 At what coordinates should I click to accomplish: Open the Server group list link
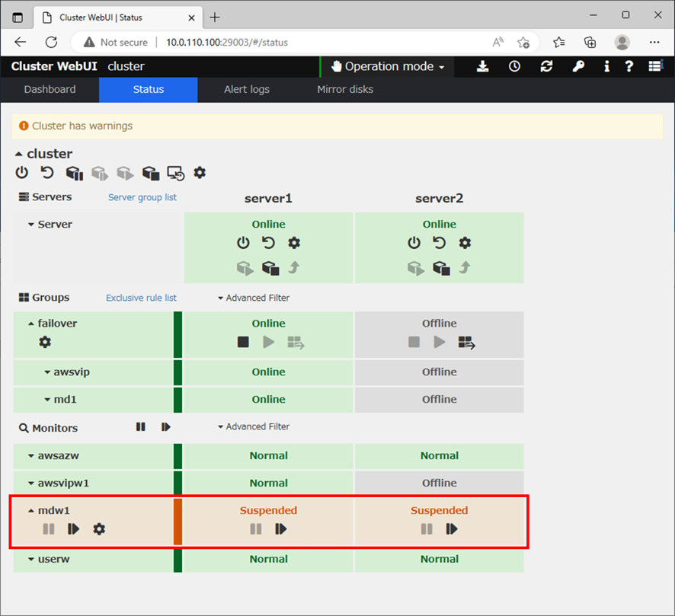142,197
